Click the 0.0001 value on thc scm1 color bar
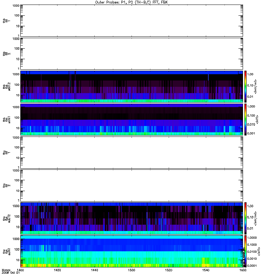Viewport: 263px width, 280px height. tap(252, 266)
